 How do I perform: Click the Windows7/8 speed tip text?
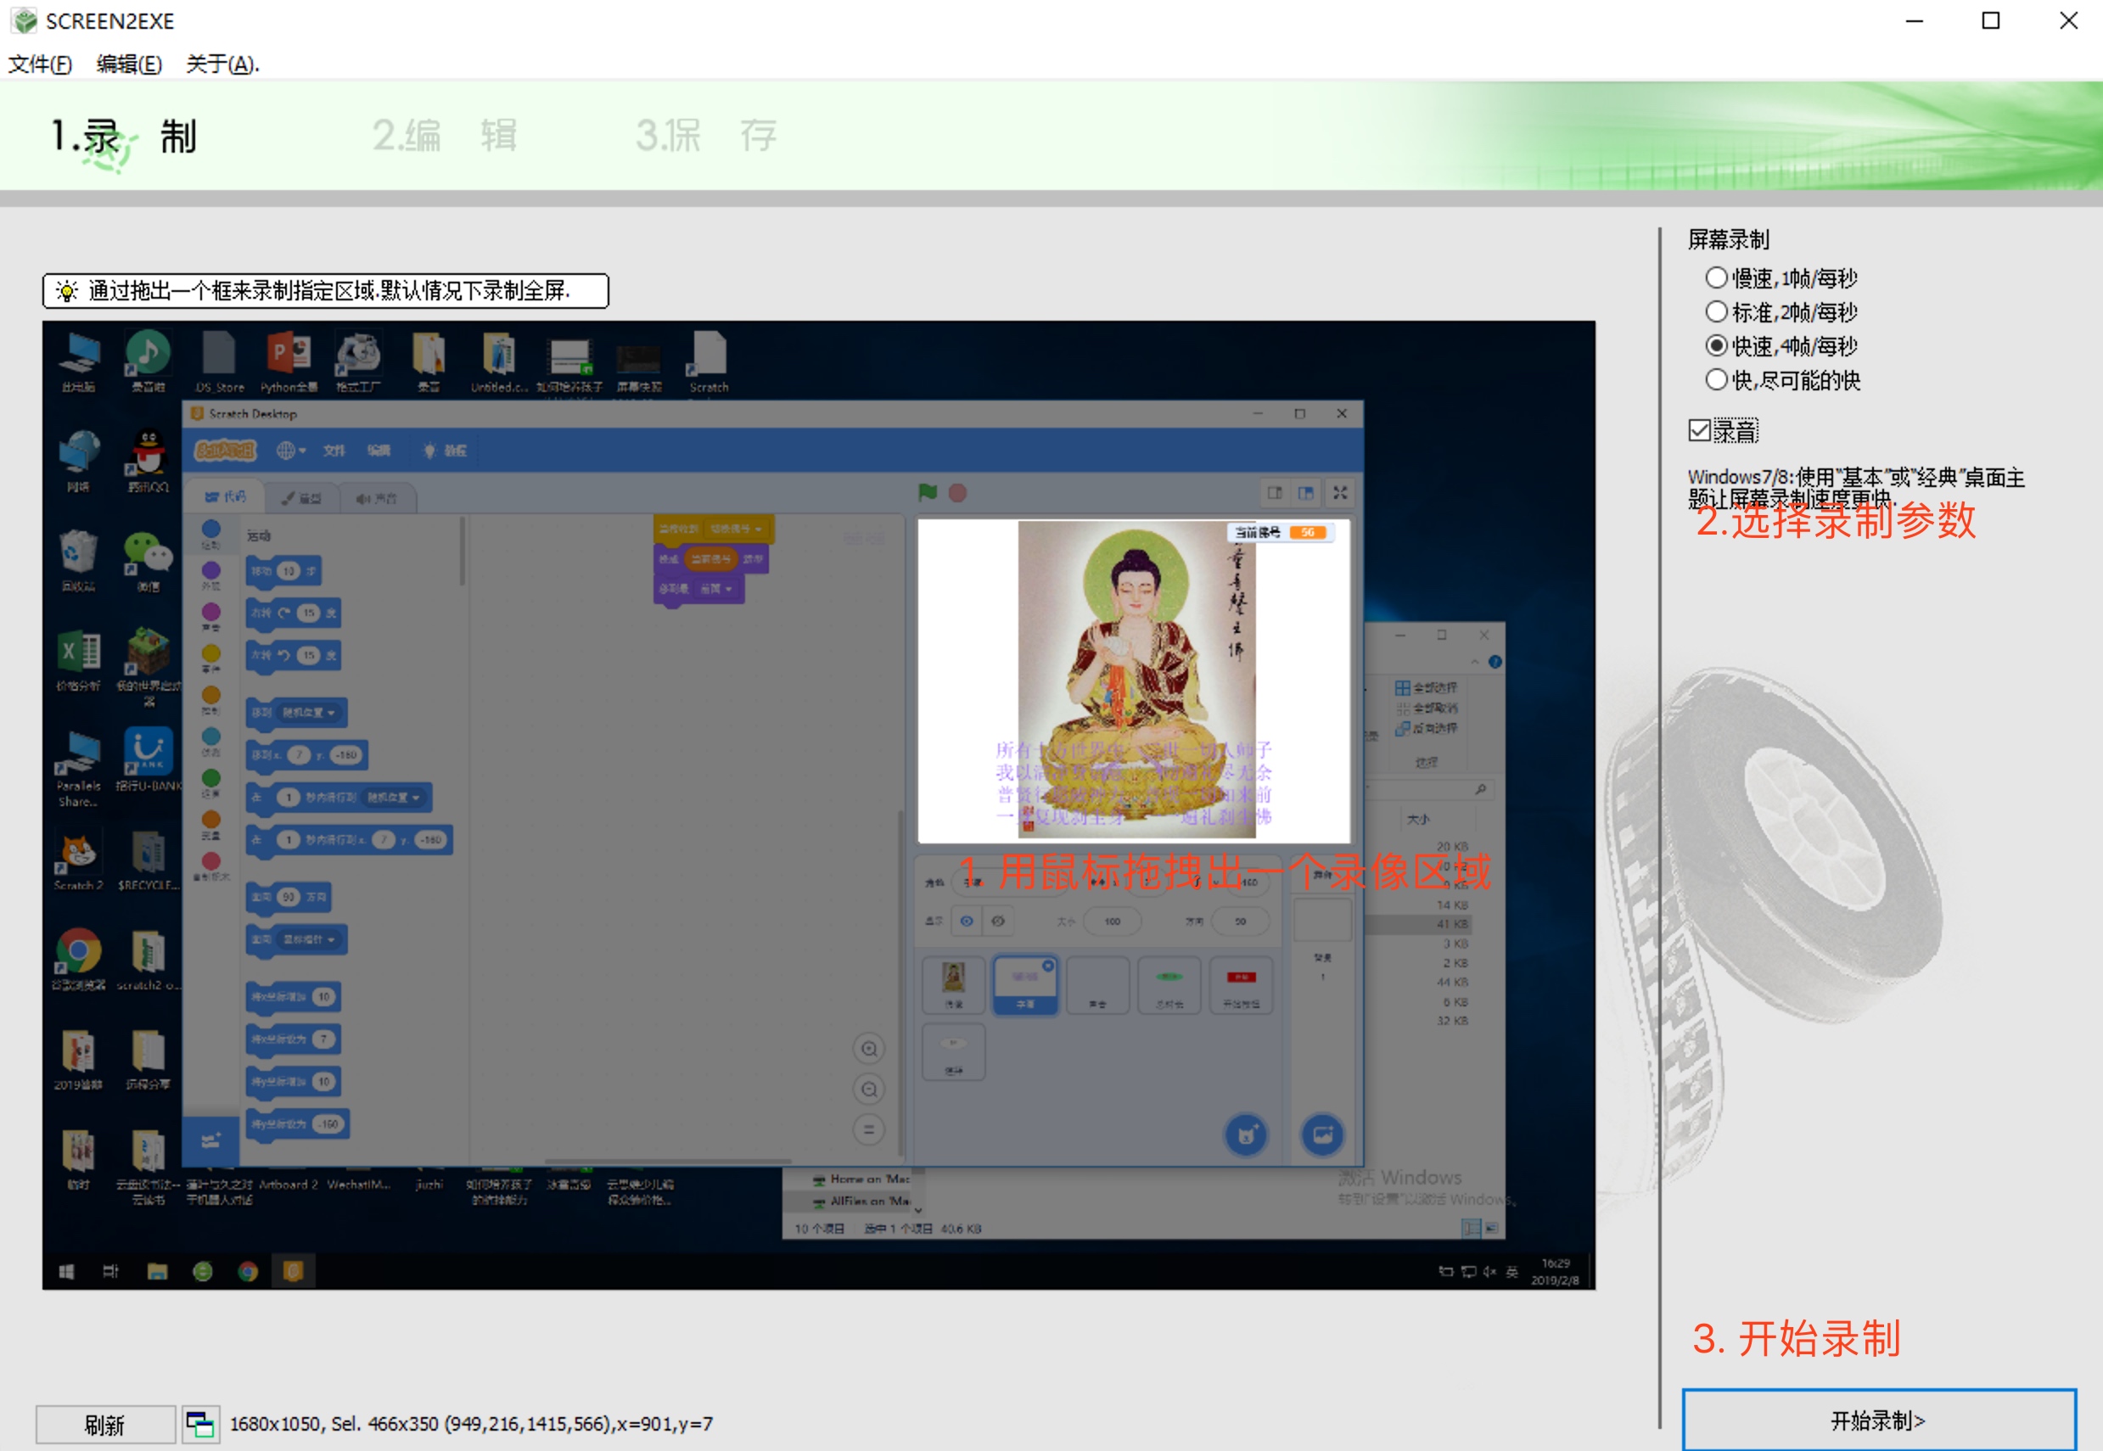coord(1857,487)
